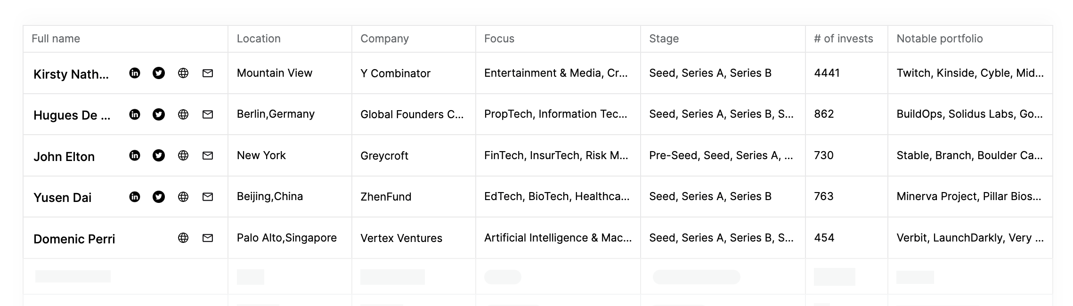Open Yusen Dai's LinkedIn icon
This screenshot has height=306, width=1073.
135,197
